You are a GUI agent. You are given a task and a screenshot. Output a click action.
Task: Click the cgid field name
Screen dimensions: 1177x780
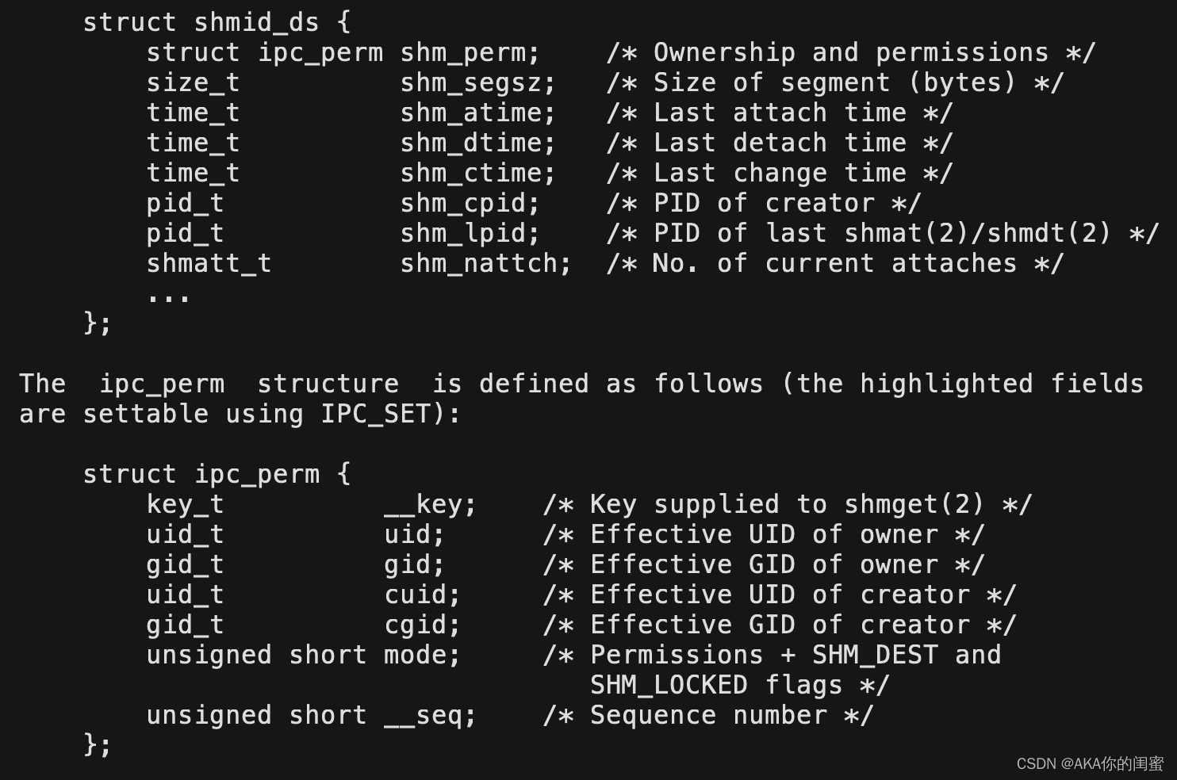point(421,625)
